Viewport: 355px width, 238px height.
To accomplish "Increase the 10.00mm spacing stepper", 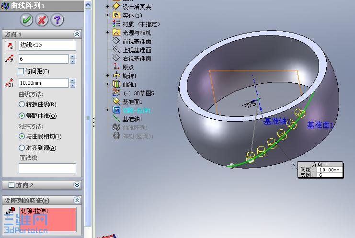I will tap(72, 80).
